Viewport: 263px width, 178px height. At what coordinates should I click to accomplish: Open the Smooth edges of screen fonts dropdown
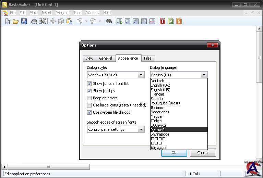click(141, 129)
